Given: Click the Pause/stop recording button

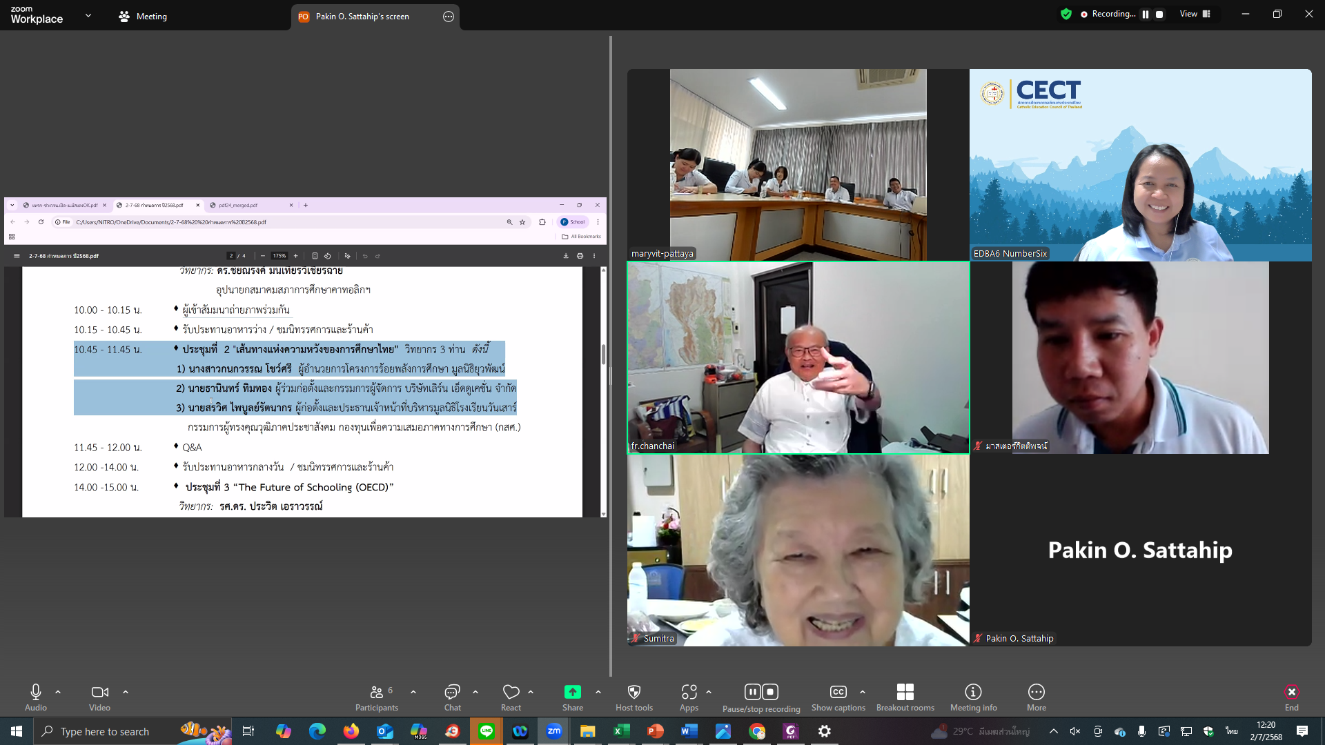Looking at the screenshot, I should tap(761, 697).
